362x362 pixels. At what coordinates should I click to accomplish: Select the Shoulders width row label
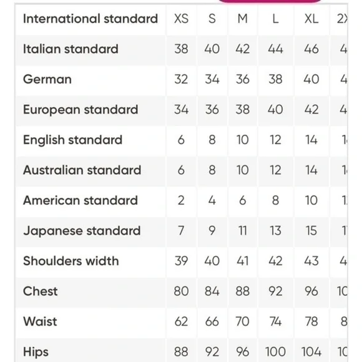[x=71, y=261]
